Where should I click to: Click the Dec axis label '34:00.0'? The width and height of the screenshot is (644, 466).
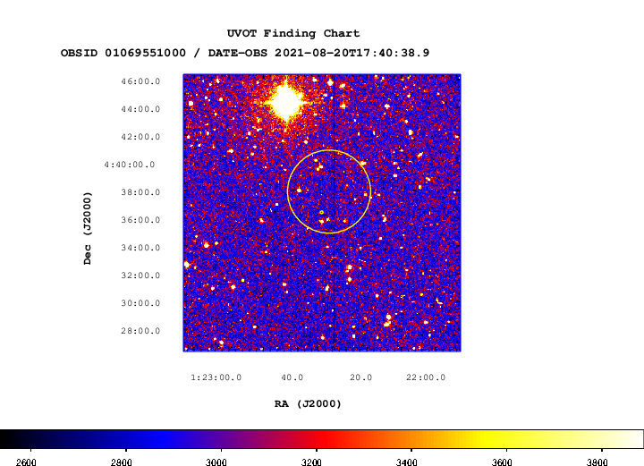140,248
